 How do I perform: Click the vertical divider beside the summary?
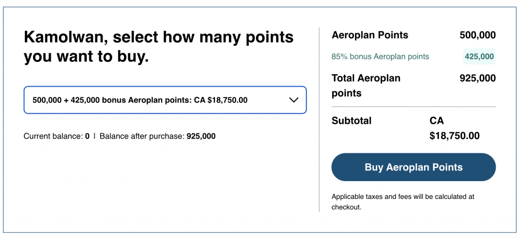click(319, 119)
